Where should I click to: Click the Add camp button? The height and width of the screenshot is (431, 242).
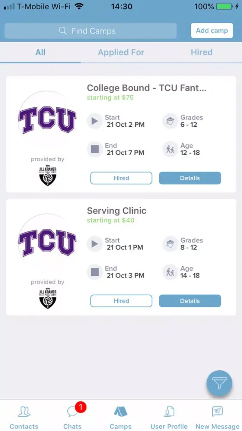(212, 31)
